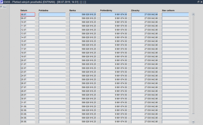The height and width of the screenshot is (125, 203).
Task: Select the Datum field 04.08.
Action: 28,118
